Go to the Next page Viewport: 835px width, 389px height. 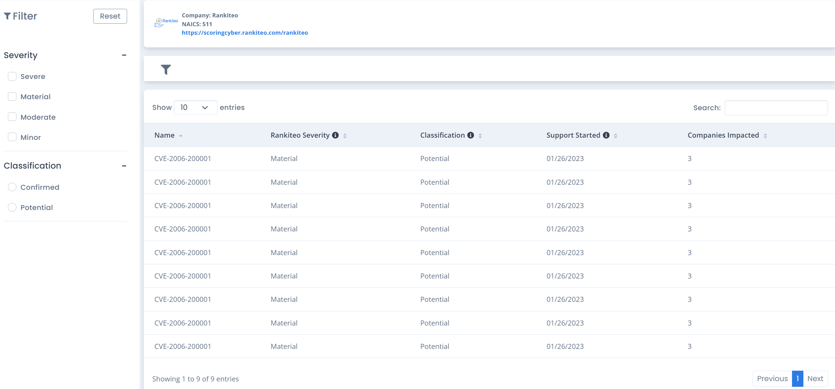point(815,378)
